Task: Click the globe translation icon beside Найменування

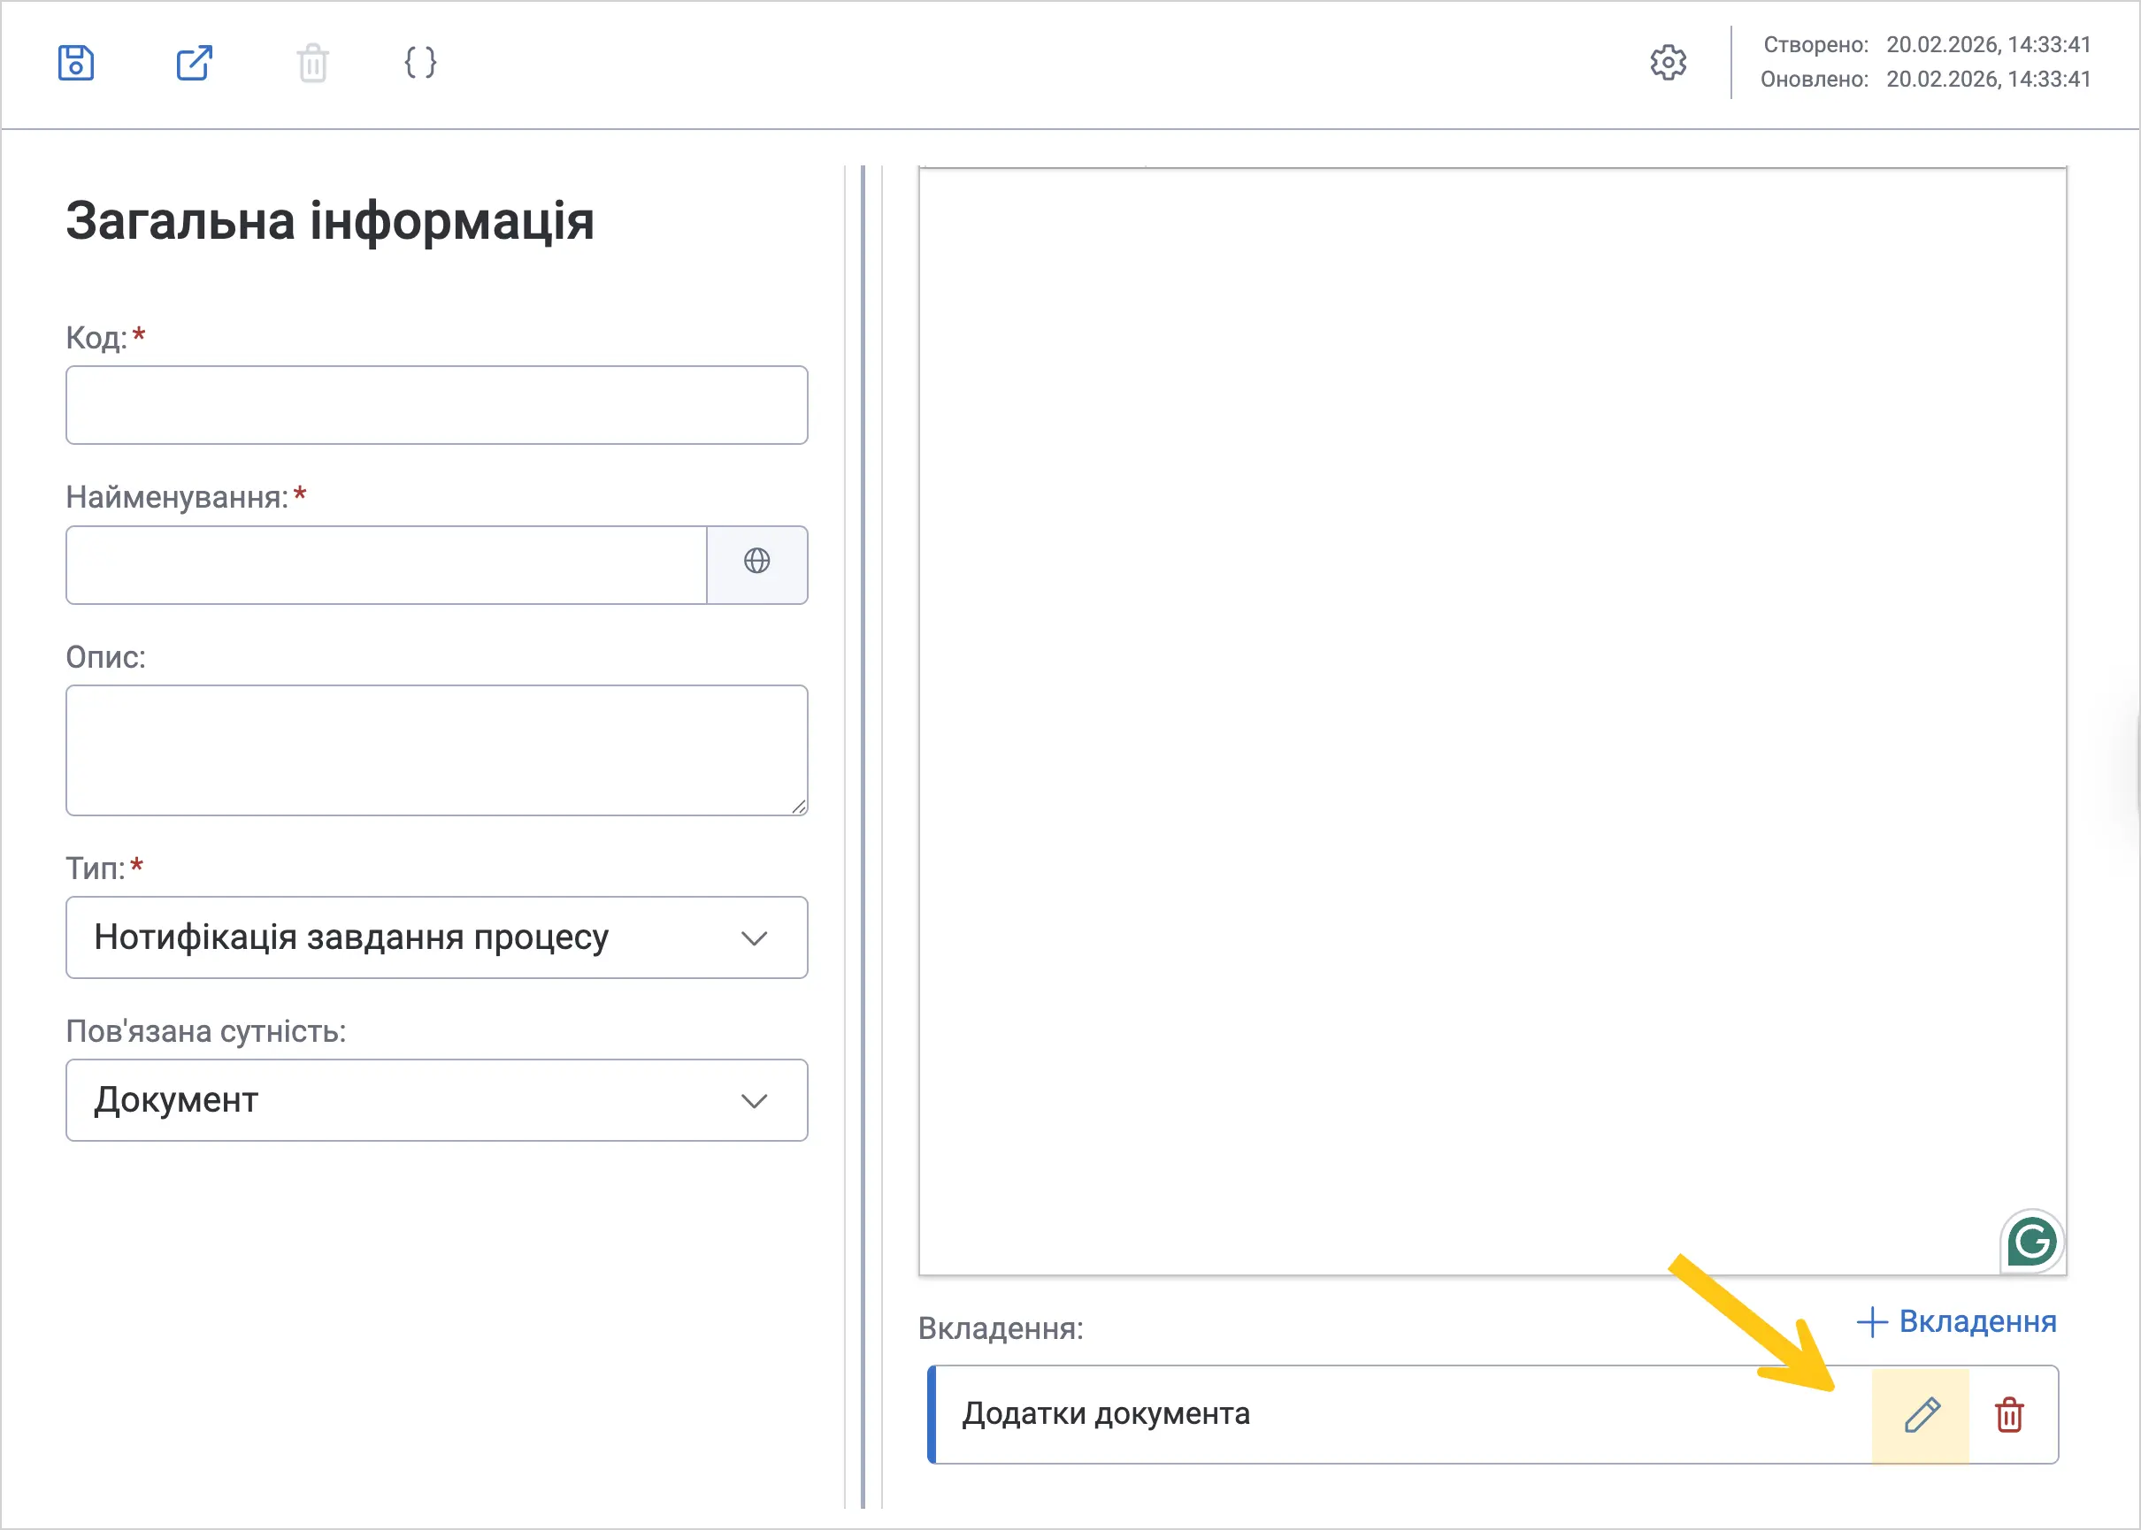Action: click(x=756, y=562)
